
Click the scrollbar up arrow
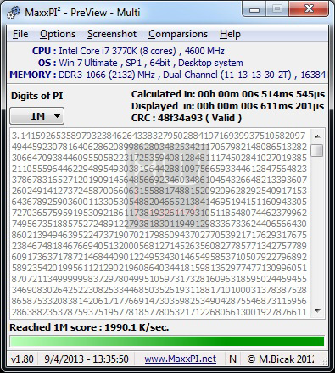(317, 136)
